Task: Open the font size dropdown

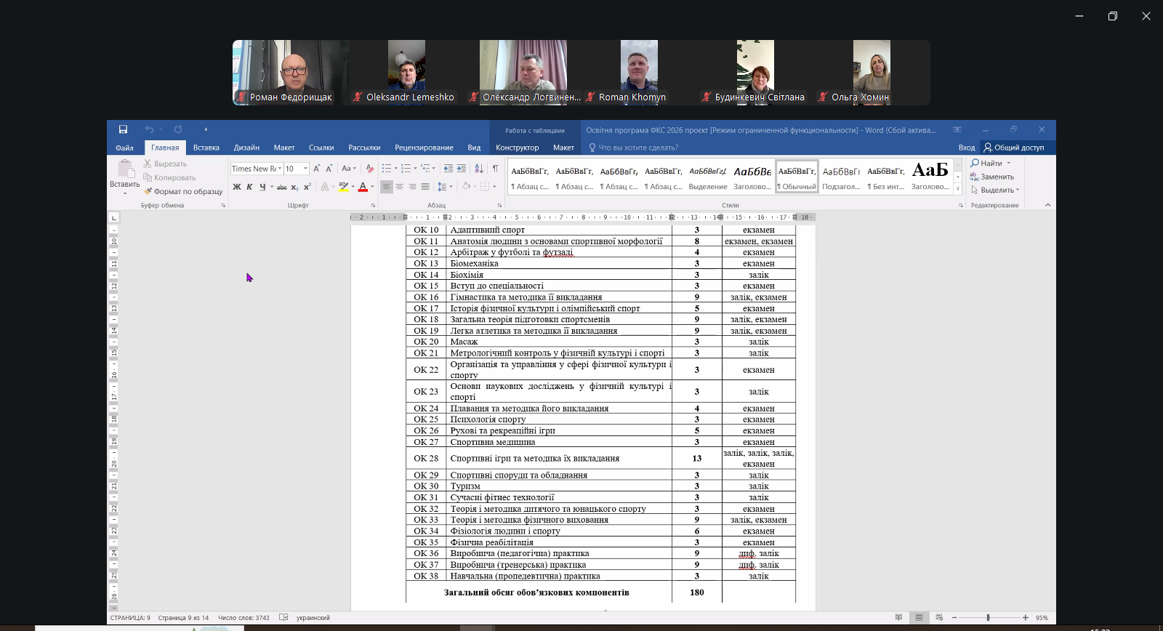Action: [305, 169]
